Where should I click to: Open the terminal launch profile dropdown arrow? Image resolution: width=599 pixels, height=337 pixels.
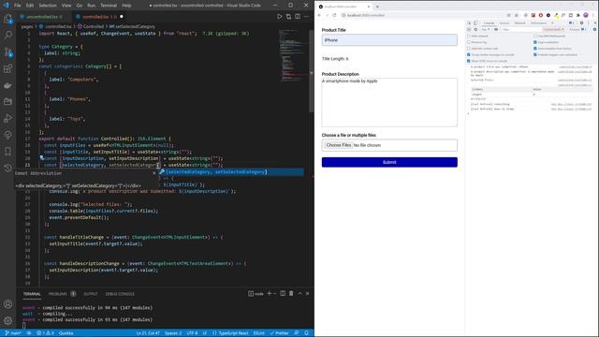274,293
